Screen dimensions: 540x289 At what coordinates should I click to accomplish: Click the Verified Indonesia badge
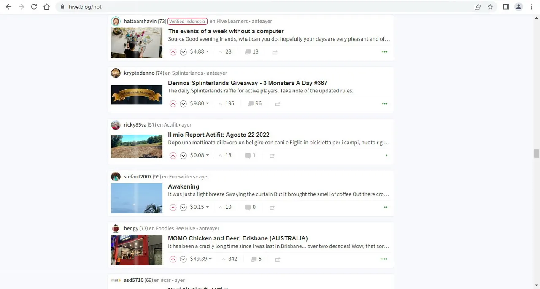click(x=187, y=21)
